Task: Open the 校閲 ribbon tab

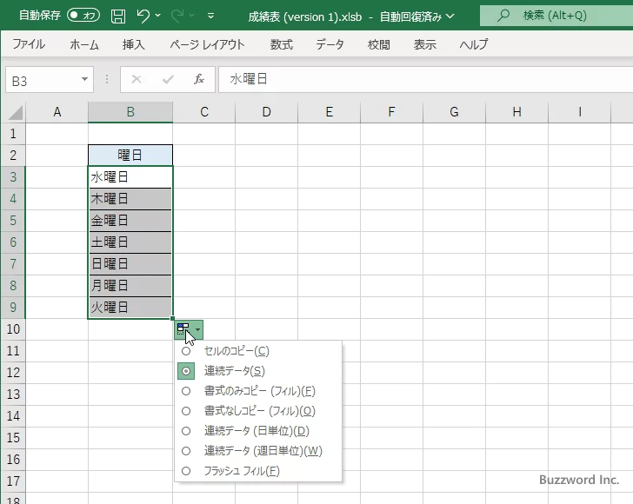Action: click(379, 44)
